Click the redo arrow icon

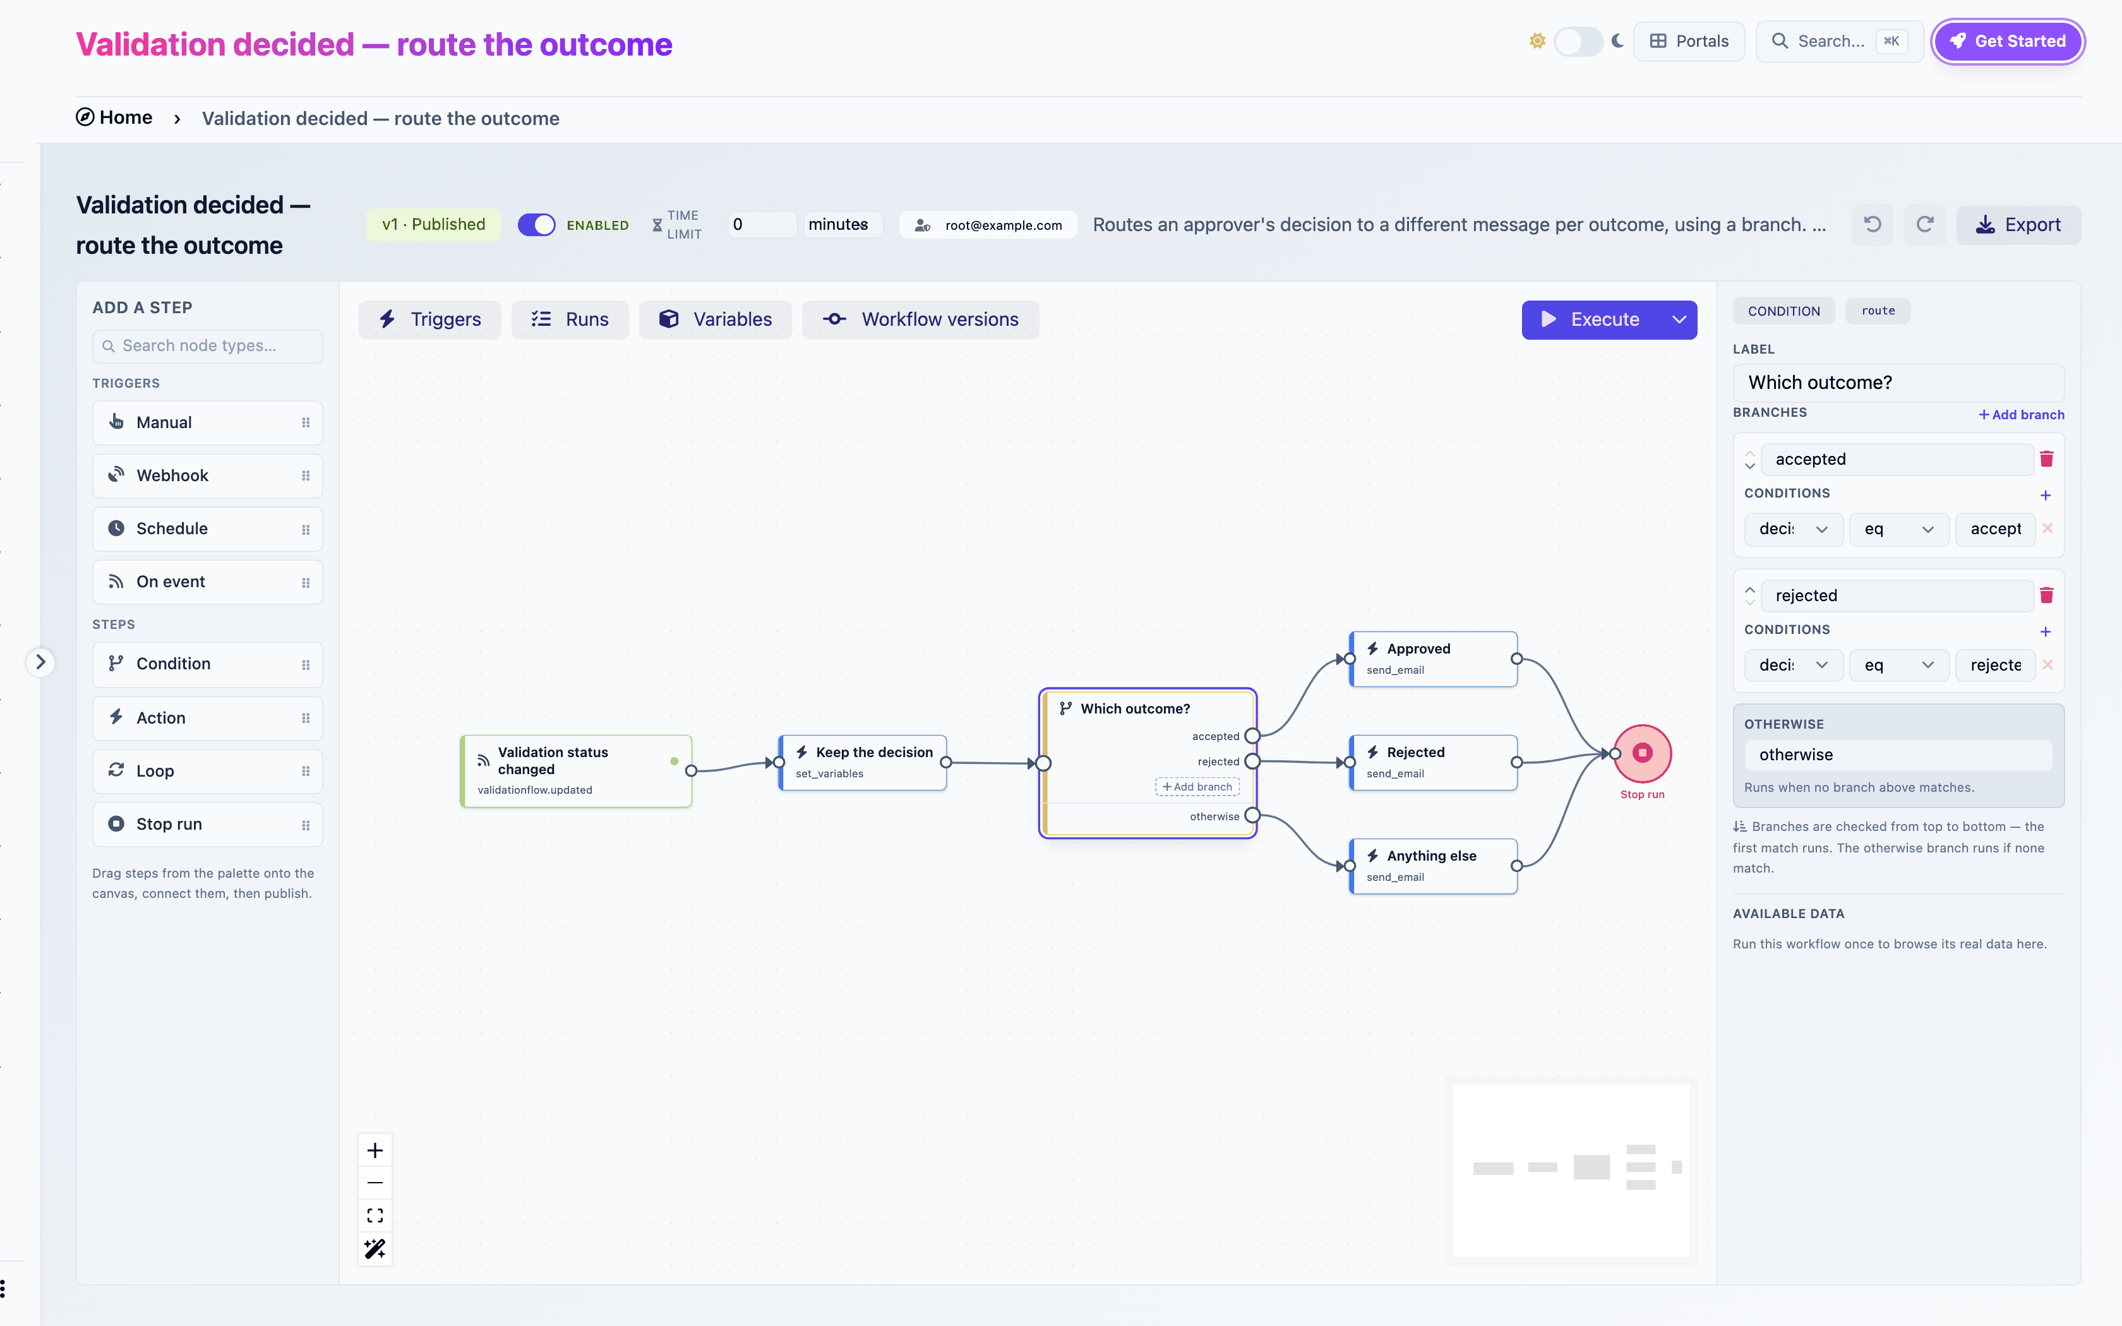point(1925,225)
